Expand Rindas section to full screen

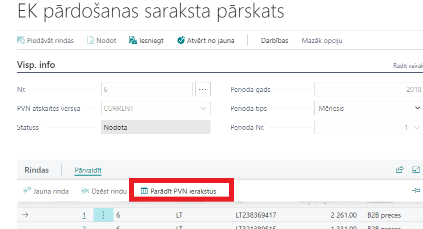tap(415, 170)
